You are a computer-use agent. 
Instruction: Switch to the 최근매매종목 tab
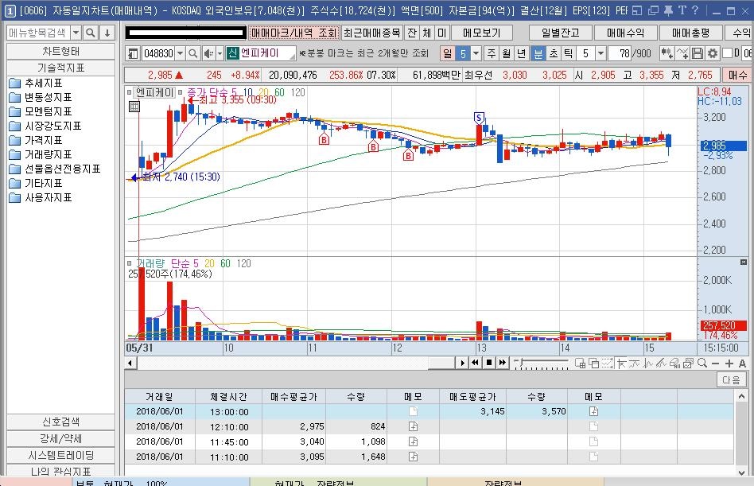point(371,33)
